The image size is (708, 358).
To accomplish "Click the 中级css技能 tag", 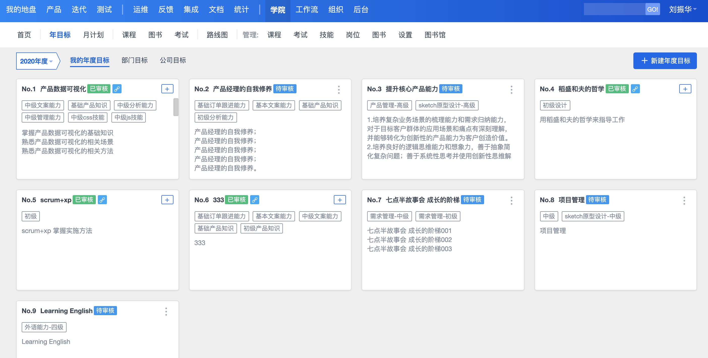I will click(88, 117).
